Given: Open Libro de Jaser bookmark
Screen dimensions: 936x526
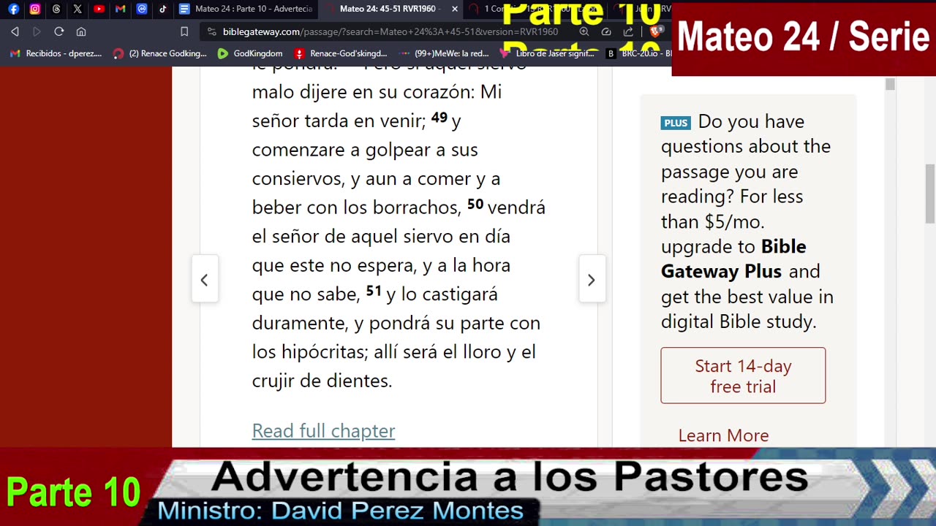Looking at the screenshot, I should click(548, 53).
